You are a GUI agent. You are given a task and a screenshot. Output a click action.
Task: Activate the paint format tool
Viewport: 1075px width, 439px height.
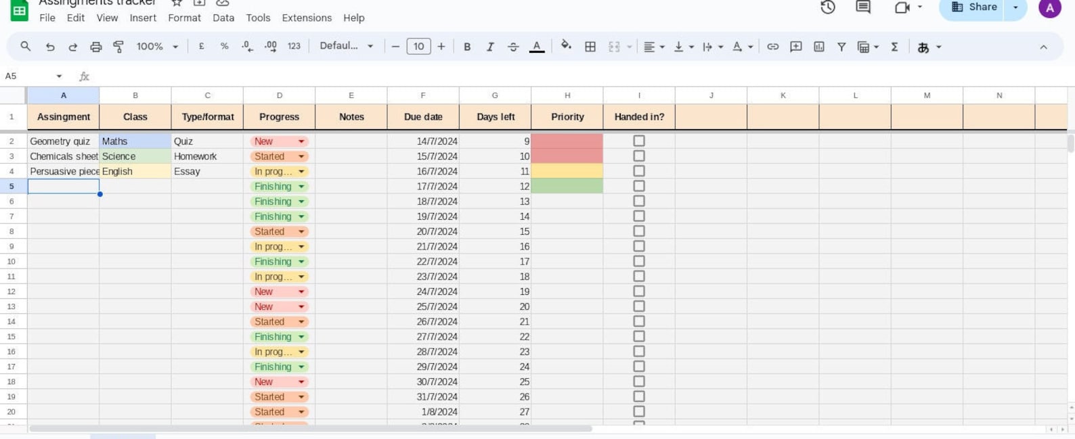tap(118, 47)
